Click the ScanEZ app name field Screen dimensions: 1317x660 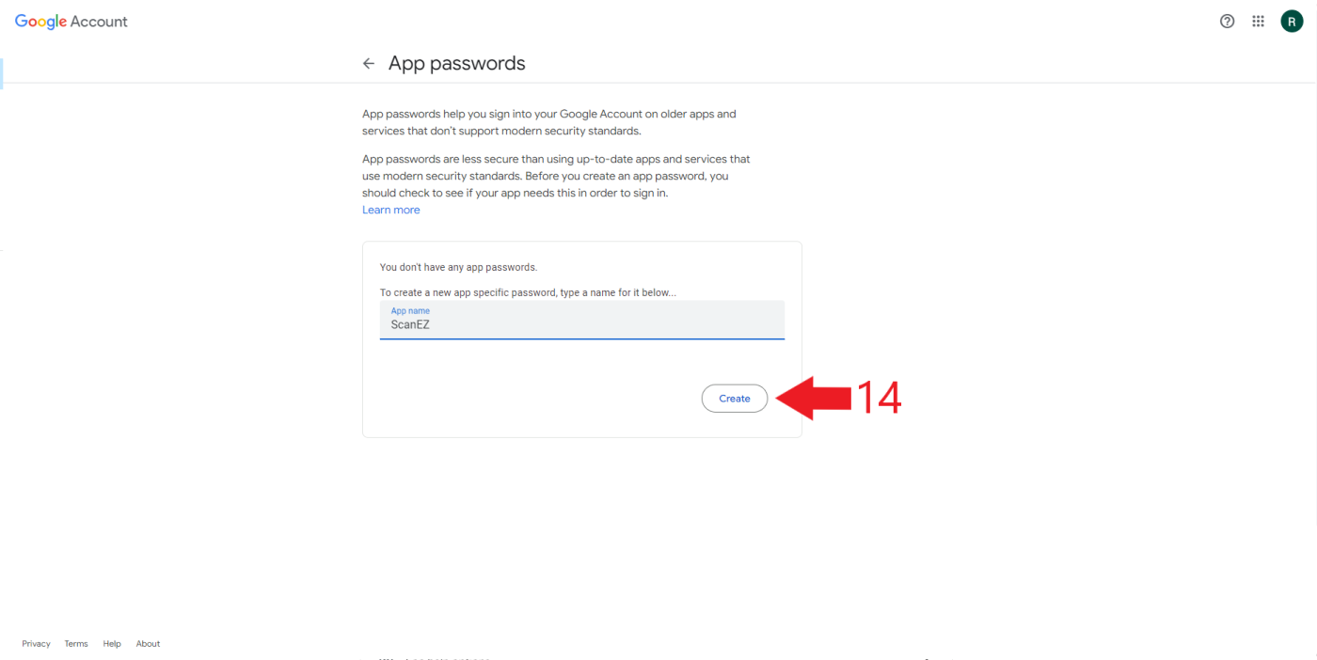pos(581,324)
